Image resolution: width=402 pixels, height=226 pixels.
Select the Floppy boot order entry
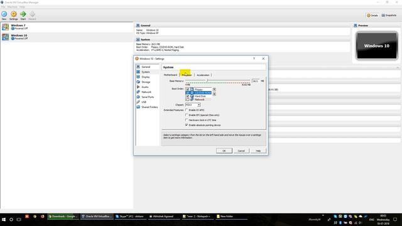coord(198,89)
